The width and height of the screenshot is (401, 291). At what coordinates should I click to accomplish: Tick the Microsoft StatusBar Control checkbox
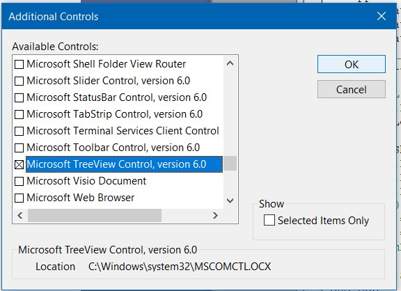click(x=19, y=97)
